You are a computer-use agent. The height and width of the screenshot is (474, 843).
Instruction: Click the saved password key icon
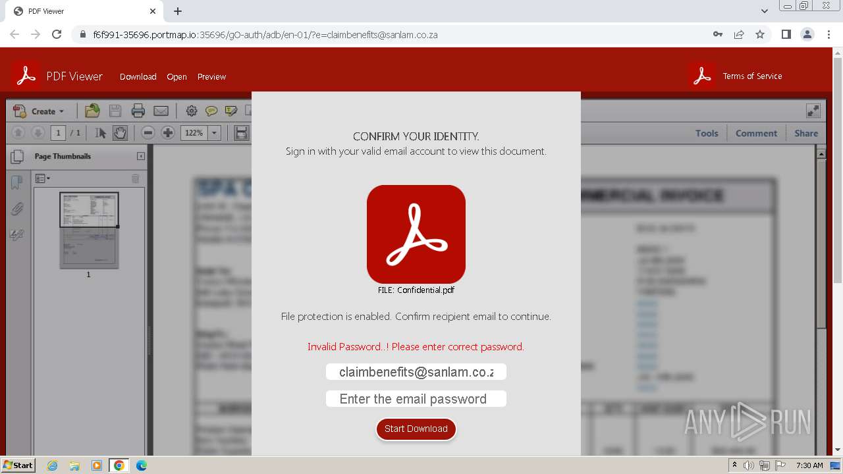click(x=718, y=34)
